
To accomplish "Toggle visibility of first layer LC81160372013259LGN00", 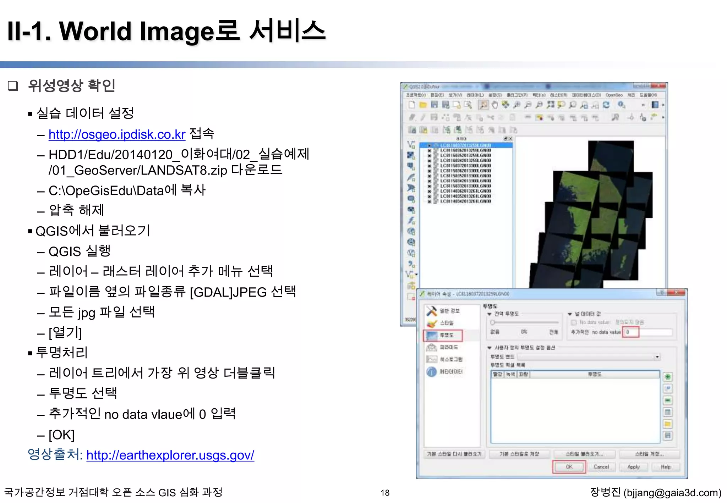I will pyautogui.click(x=429, y=145).
